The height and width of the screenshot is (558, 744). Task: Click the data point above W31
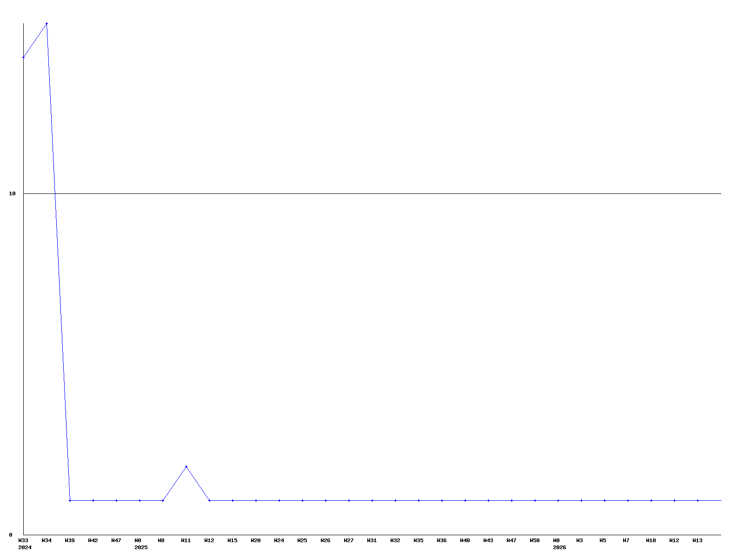tap(372, 500)
